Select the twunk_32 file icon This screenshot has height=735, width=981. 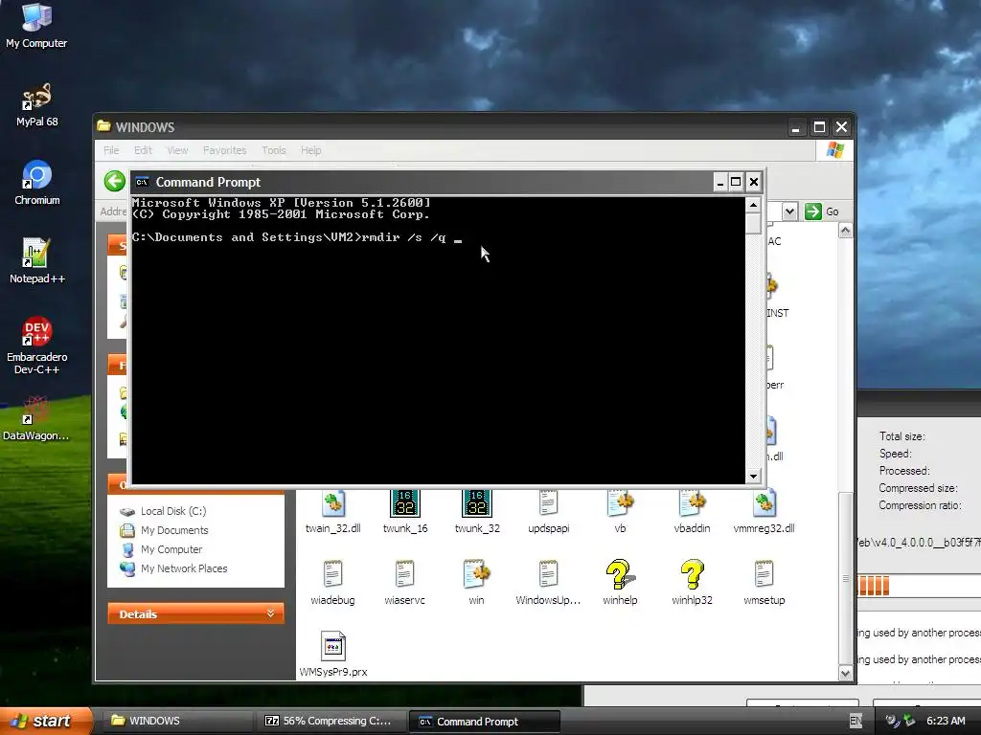click(x=477, y=512)
